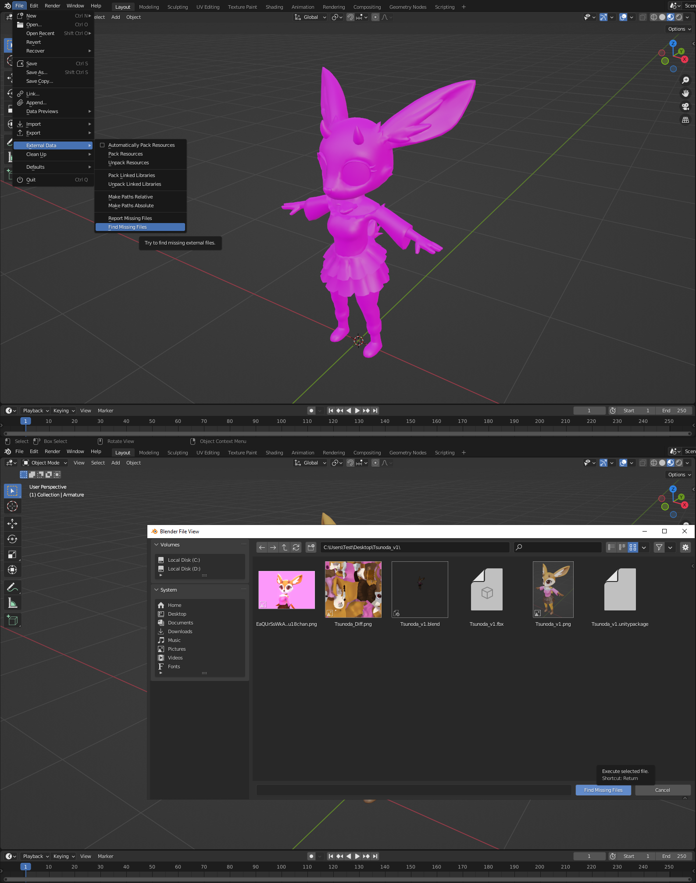This screenshot has height=883, width=696.
Task: Select the Scale tool
Action: point(12,554)
